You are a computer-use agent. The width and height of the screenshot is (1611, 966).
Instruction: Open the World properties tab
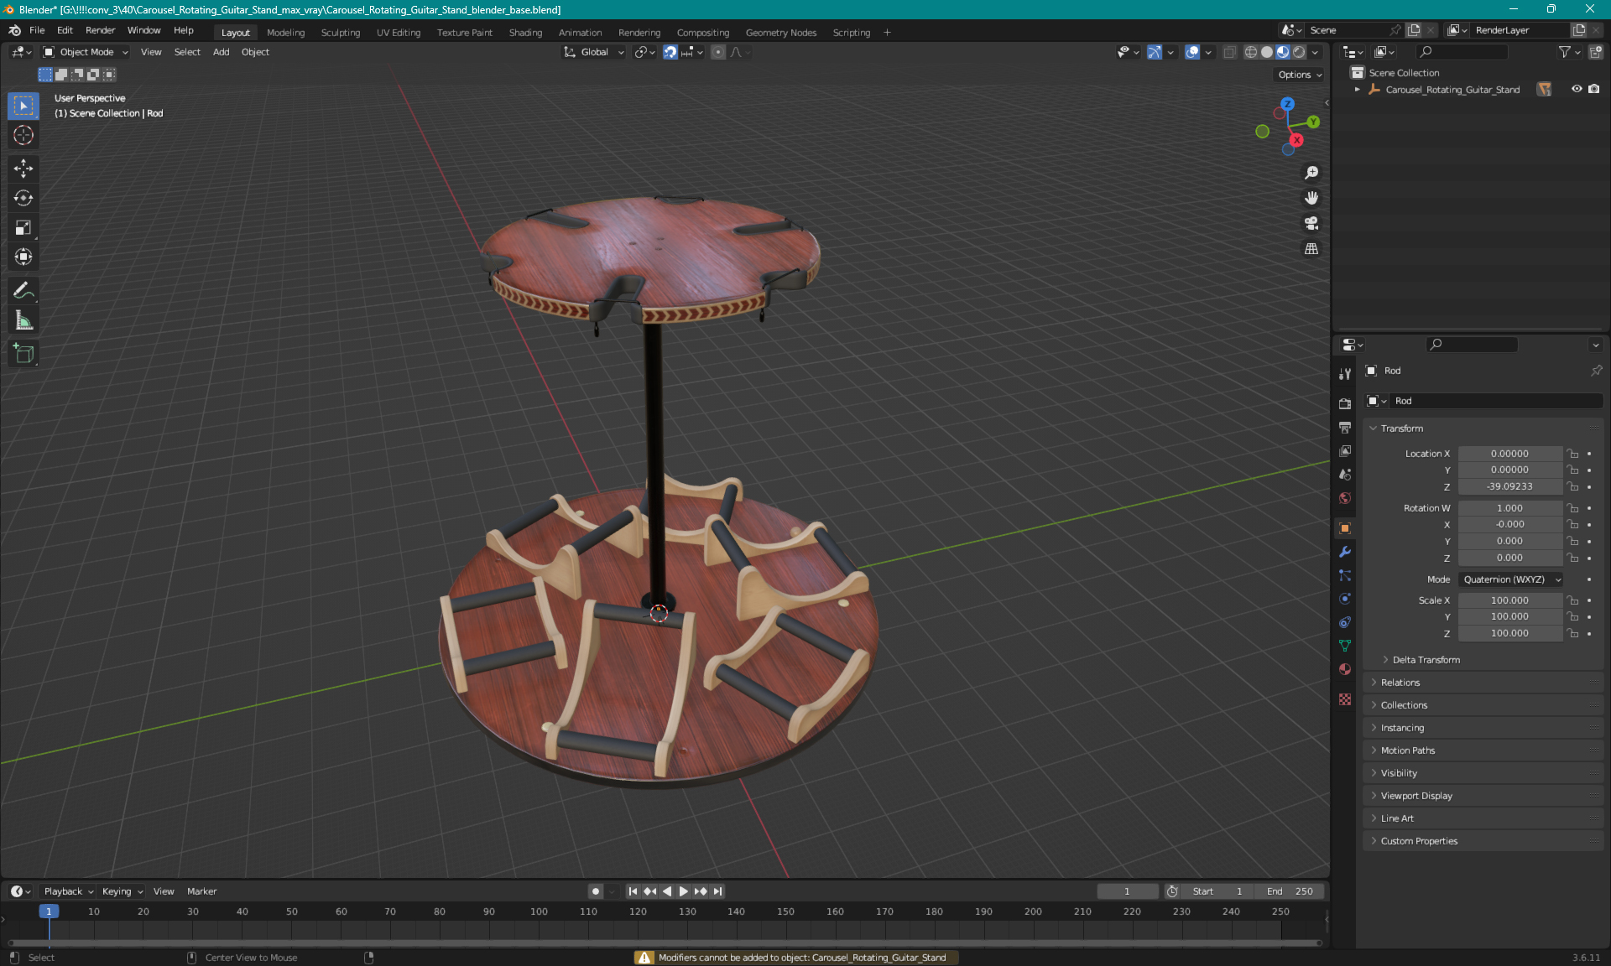[1345, 498]
